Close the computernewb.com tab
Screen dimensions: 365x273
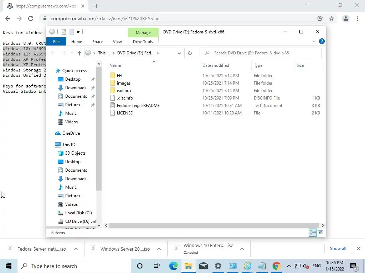tap(83, 6)
